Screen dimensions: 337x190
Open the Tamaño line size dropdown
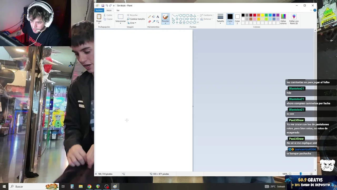(x=220, y=18)
